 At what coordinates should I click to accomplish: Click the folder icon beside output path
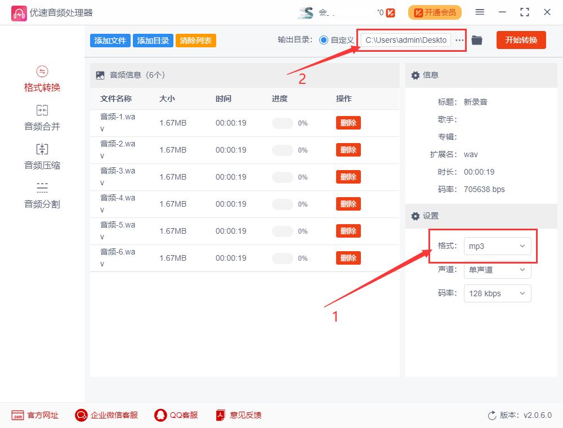(476, 40)
